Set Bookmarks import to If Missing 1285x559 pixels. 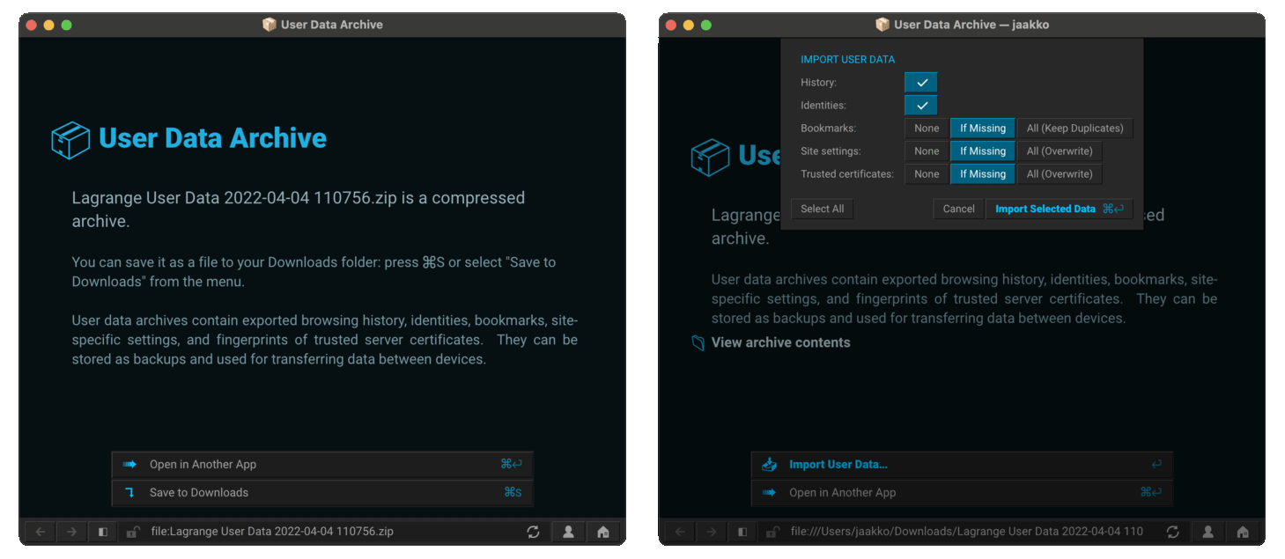pos(983,129)
